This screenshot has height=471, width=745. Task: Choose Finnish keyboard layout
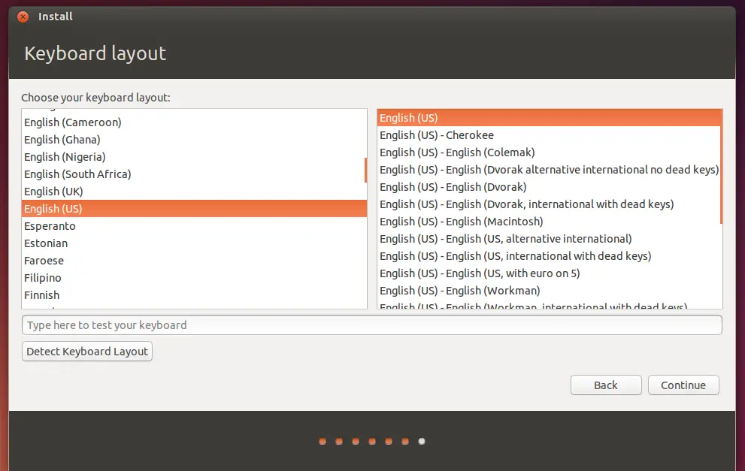coord(194,295)
